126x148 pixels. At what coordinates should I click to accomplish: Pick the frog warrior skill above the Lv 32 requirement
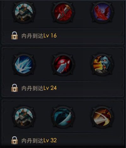coord(24,117)
